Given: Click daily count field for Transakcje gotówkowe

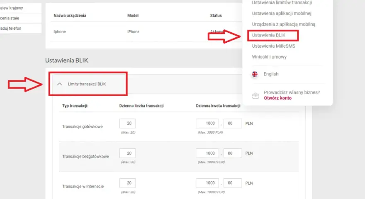Looking at the screenshot, I should tap(128, 124).
